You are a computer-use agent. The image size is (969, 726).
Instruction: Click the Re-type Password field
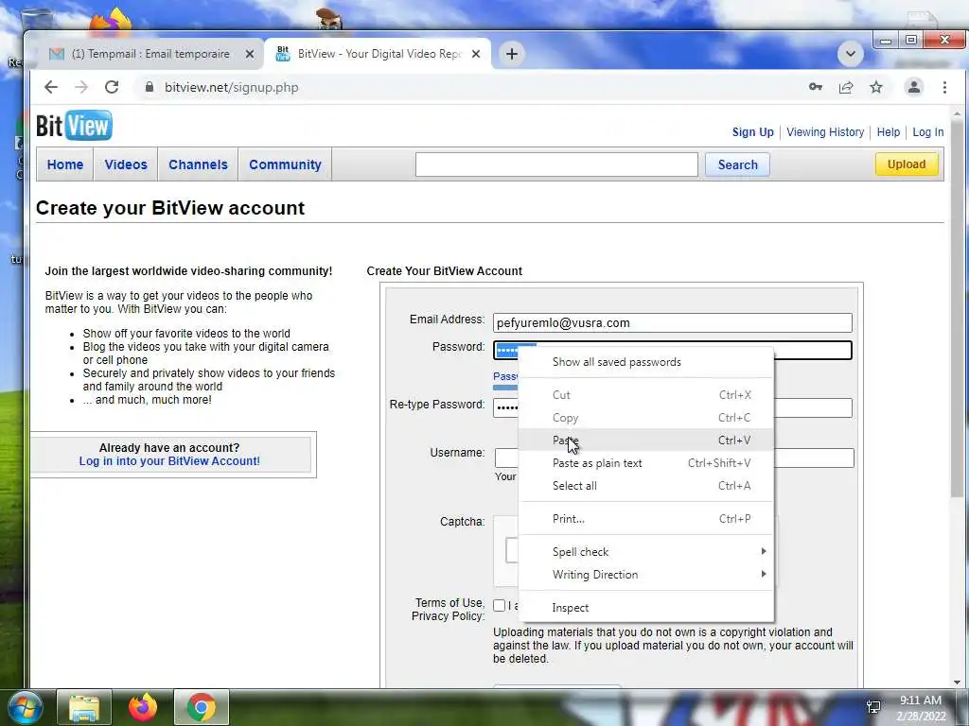673,407
